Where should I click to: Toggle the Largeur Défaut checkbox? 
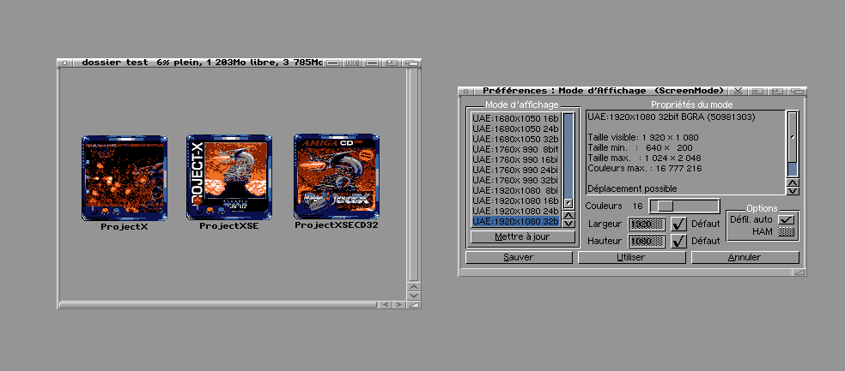coord(678,224)
